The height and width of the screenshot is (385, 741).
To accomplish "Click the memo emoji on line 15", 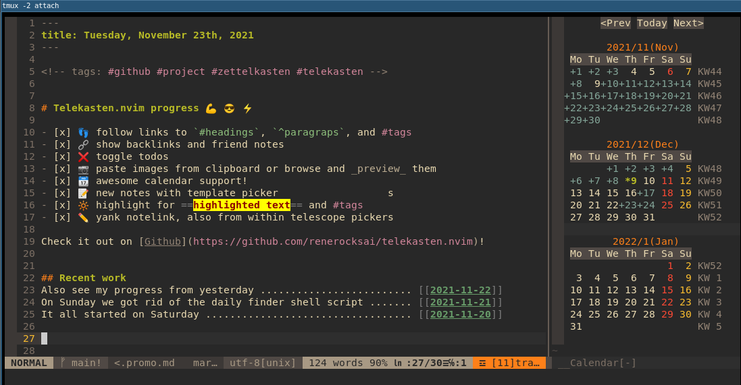I will [83, 194].
